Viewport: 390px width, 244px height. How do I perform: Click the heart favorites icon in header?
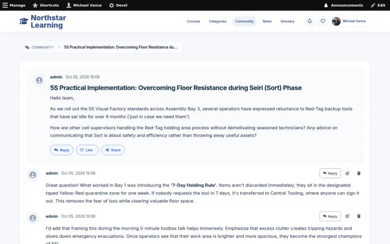click(323, 21)
